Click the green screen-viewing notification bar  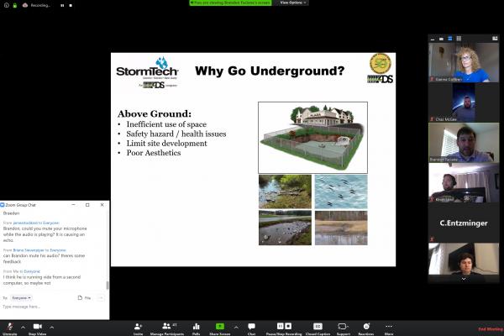tap(230, 3)
